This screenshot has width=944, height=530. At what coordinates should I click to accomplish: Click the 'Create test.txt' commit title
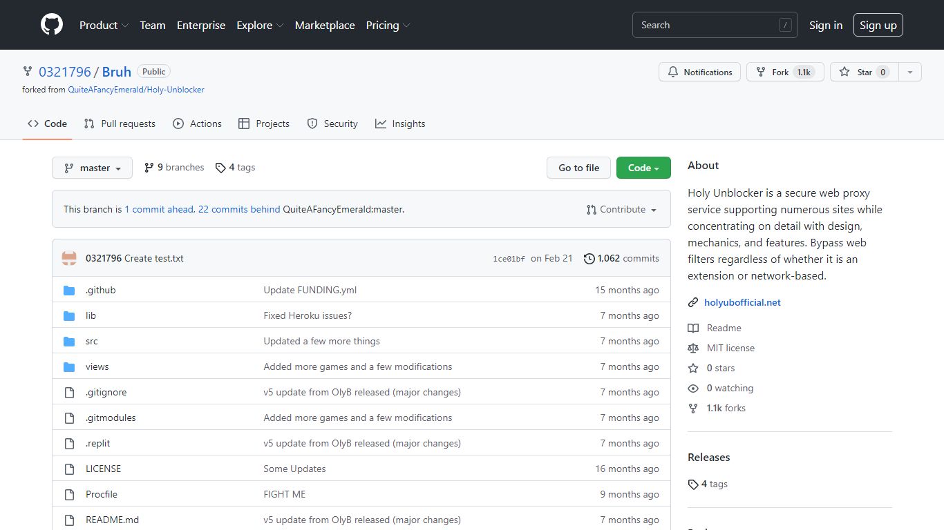(154, 258)
